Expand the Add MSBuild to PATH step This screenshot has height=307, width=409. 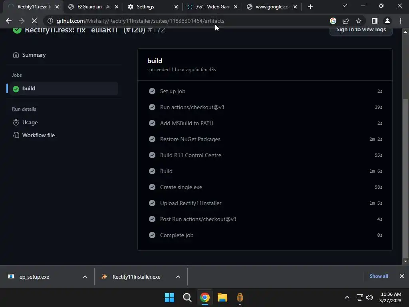[265, 123]
